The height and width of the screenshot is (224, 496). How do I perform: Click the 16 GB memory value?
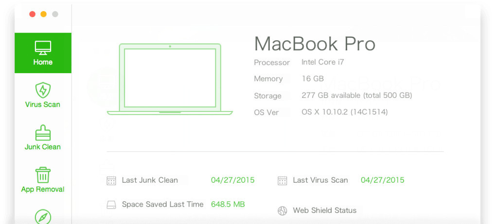pos(313,79)
